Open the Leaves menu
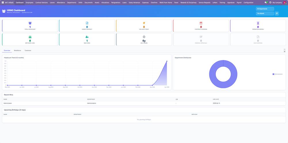 pos(52,3)
